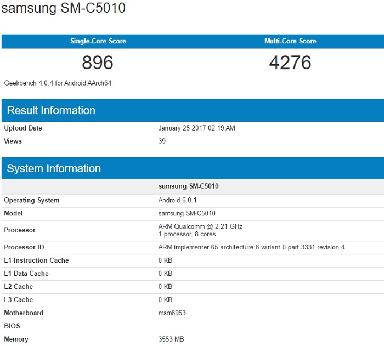Select the 'Motherboard' label
The image size is (384, 346).
[x=24, y=313]
